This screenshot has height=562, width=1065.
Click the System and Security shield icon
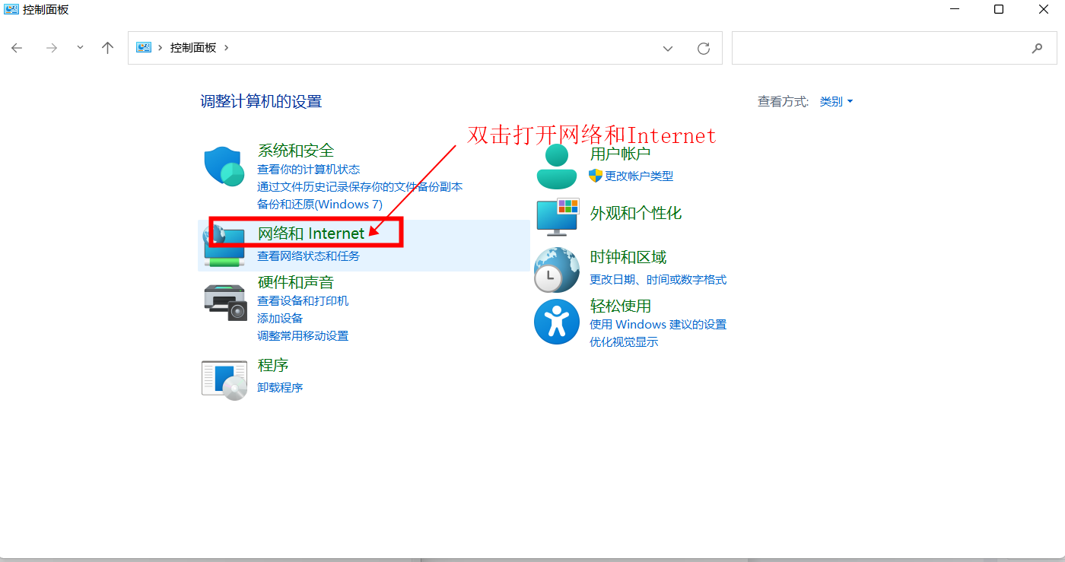pos(223,166)
